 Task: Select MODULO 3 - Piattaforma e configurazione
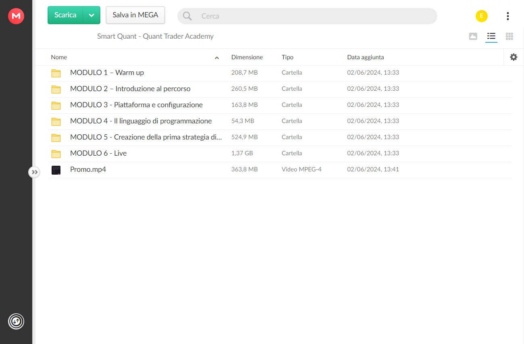click(136, 105)
